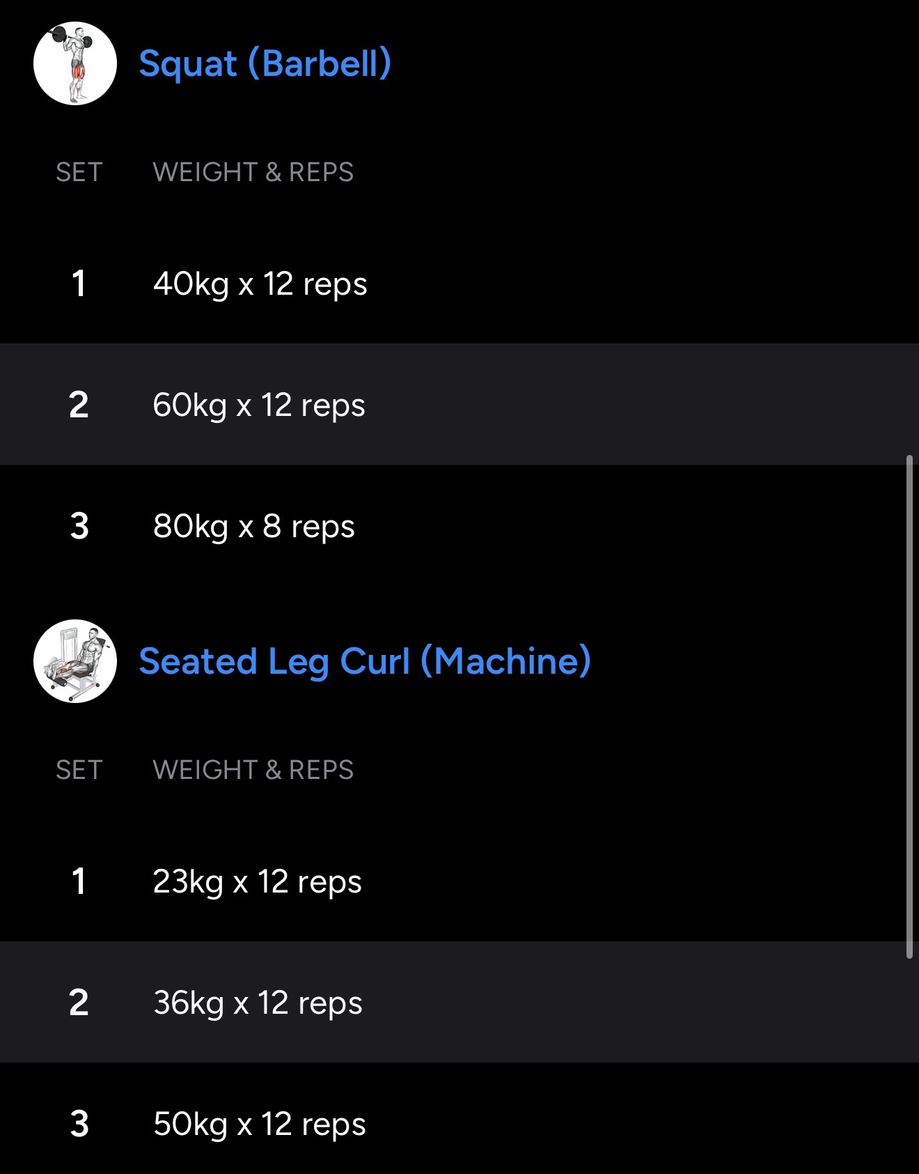919x1174 pixels.
Task: Tap set number 1 of Squat
Action: pos(79,284)
